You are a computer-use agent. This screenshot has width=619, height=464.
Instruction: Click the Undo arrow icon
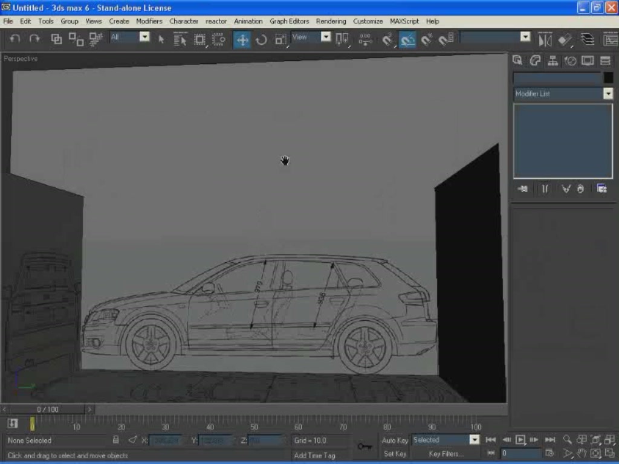(x=15, y=39)
